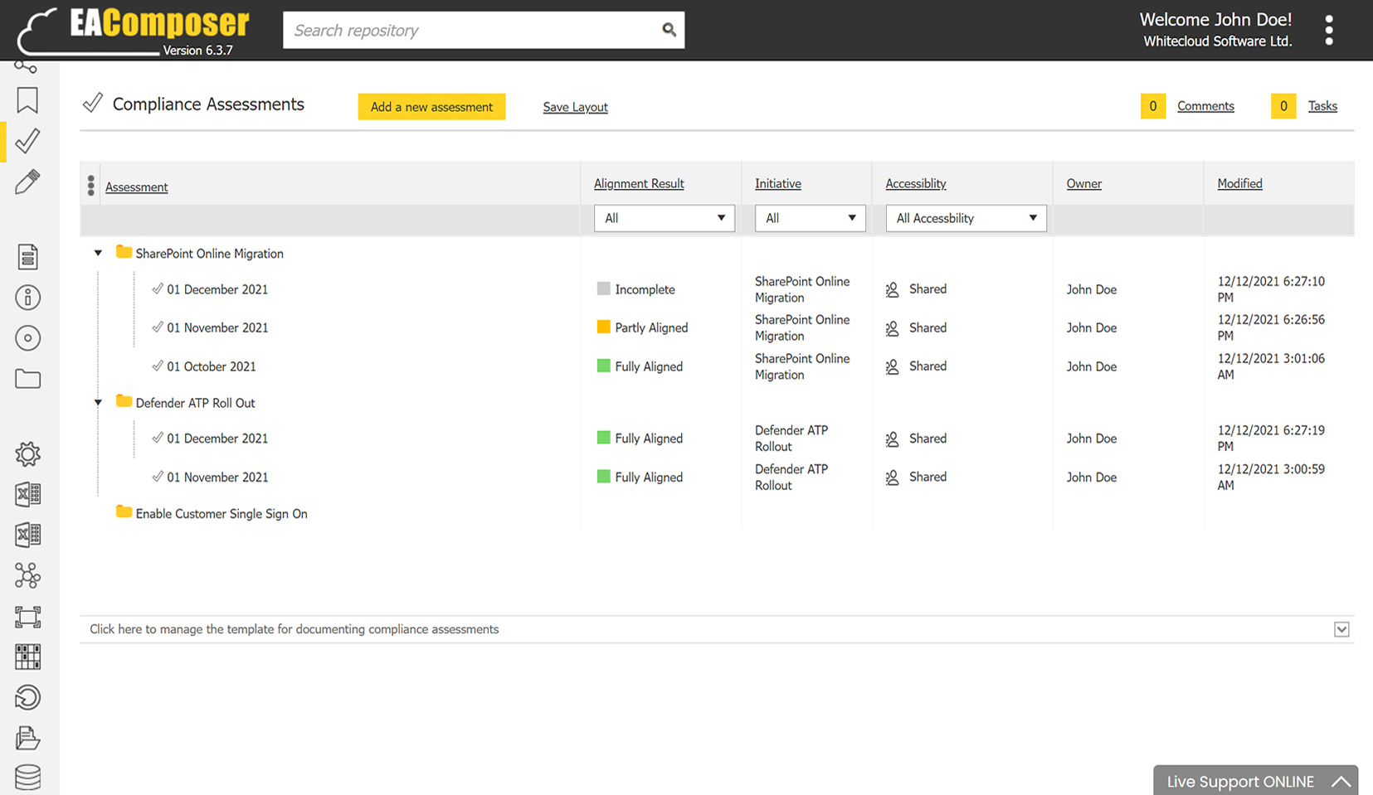This screenshot has height=795, width=1373.
Task: Open the Comments link
Action: pos(1205,106)
